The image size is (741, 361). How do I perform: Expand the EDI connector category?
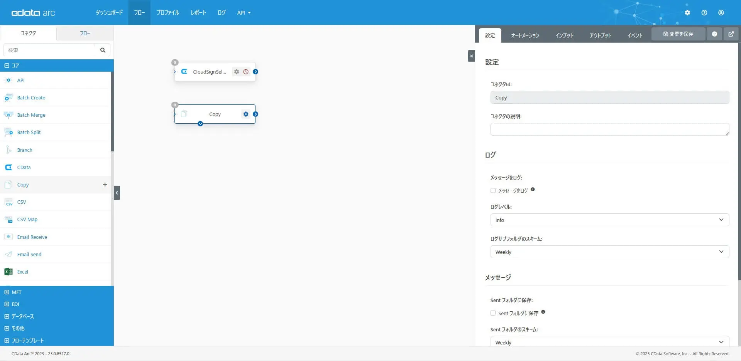point(57,304)
